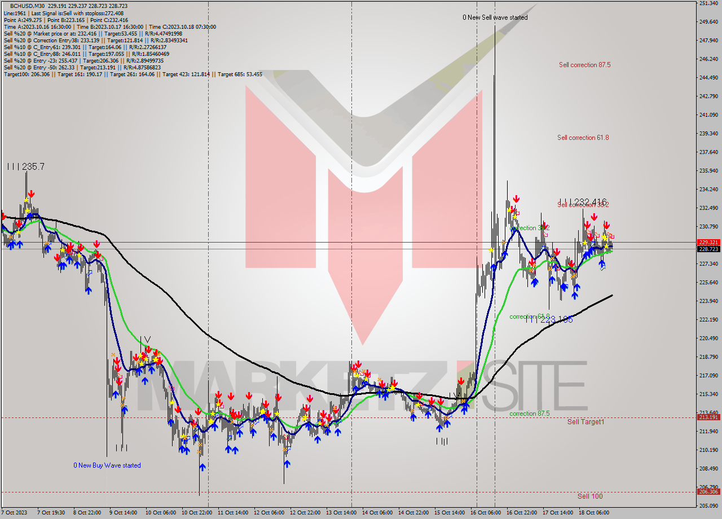
Task: Click the 'Sell %20 @ Entry -50' line
Action: click(82, 67)
